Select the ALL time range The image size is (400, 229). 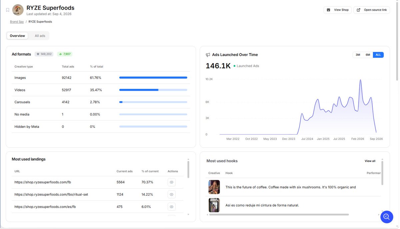(378, 55)
